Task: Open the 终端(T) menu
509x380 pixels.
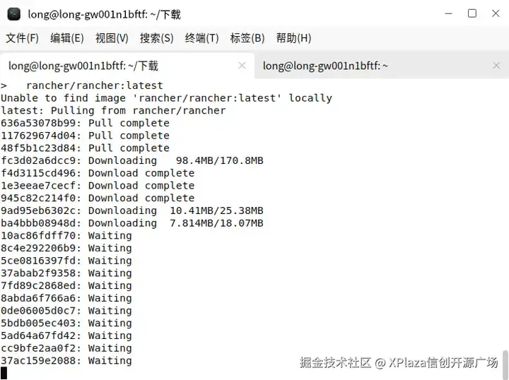Action: click(x=201, y=38)
